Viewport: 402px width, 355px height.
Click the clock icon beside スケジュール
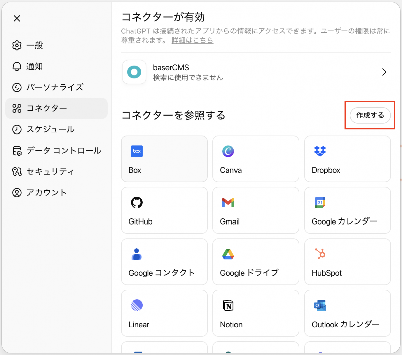pos(17,129)
